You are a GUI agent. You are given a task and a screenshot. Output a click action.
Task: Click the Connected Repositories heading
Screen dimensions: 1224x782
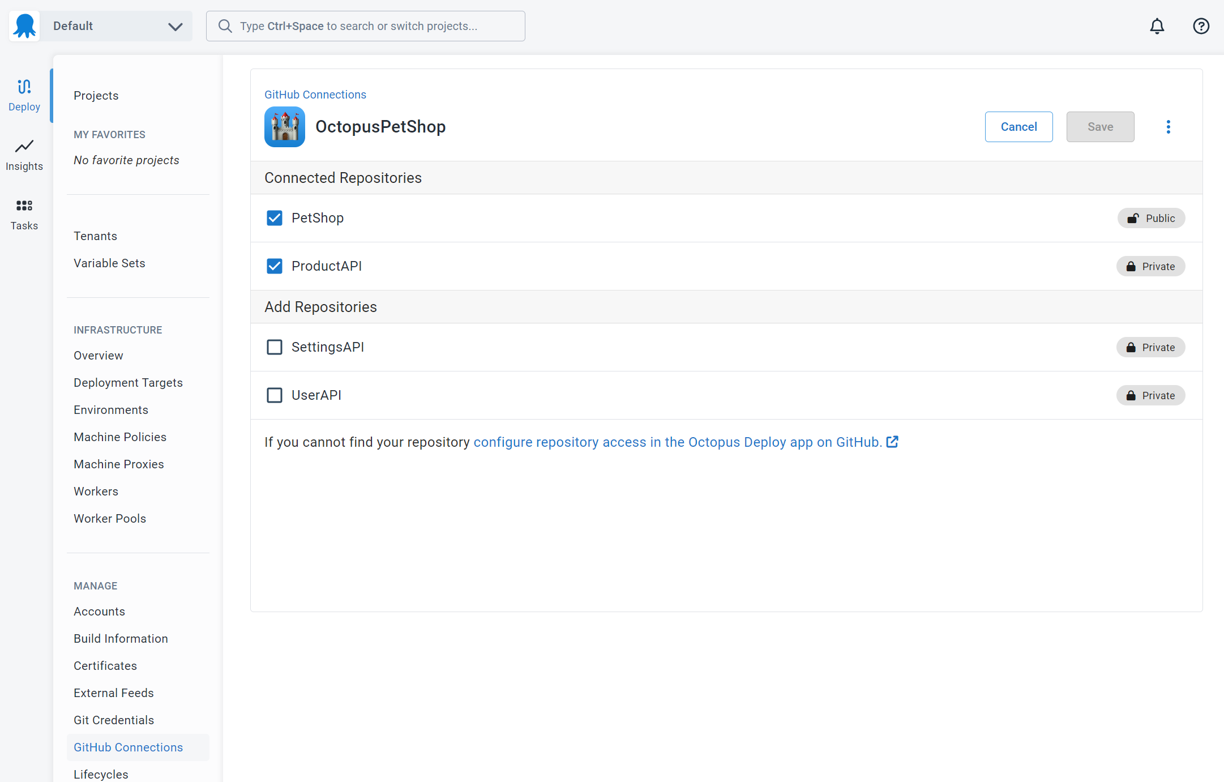point(343,178)
